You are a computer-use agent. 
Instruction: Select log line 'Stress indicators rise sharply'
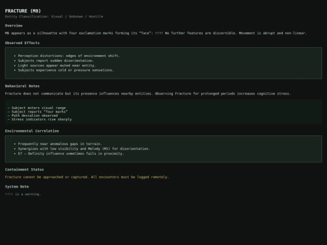(39, 119)
